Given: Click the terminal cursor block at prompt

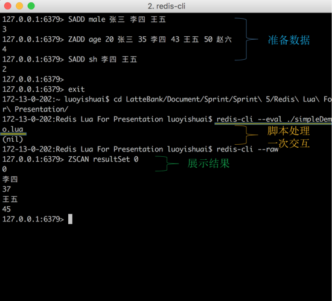Looking at the screenshot, I should (x=70, y=219).
